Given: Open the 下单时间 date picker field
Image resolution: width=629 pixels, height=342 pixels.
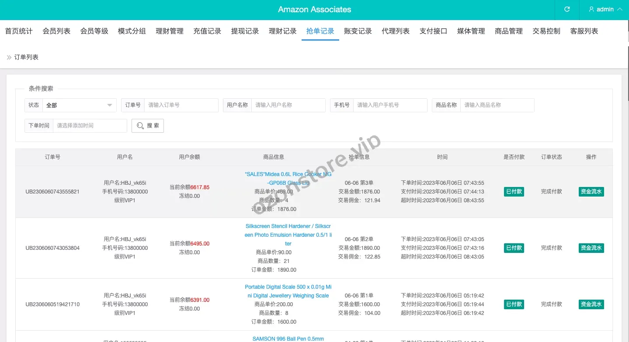Looking at the screenshot, I should tap(90, 126).
